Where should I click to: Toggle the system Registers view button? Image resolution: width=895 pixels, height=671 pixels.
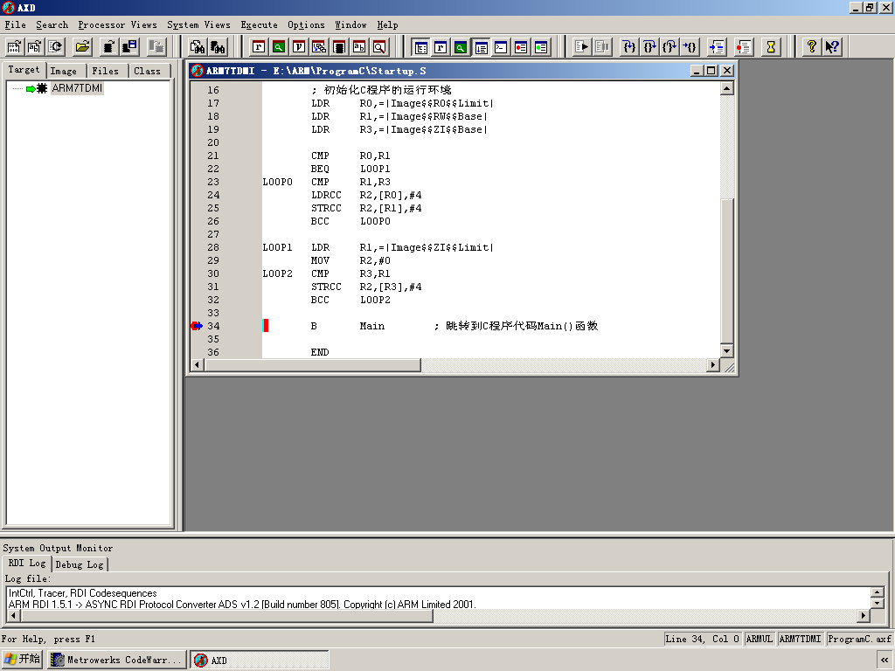(x=441, y=47)
